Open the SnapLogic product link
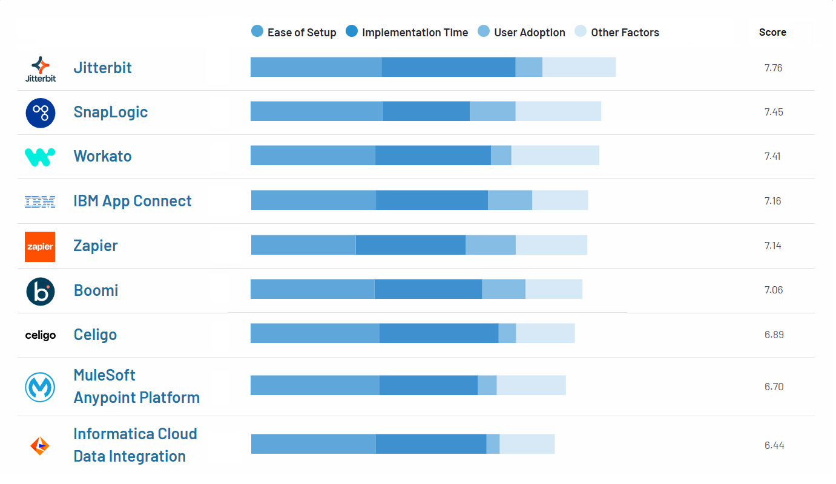 [x=110, y=112]
